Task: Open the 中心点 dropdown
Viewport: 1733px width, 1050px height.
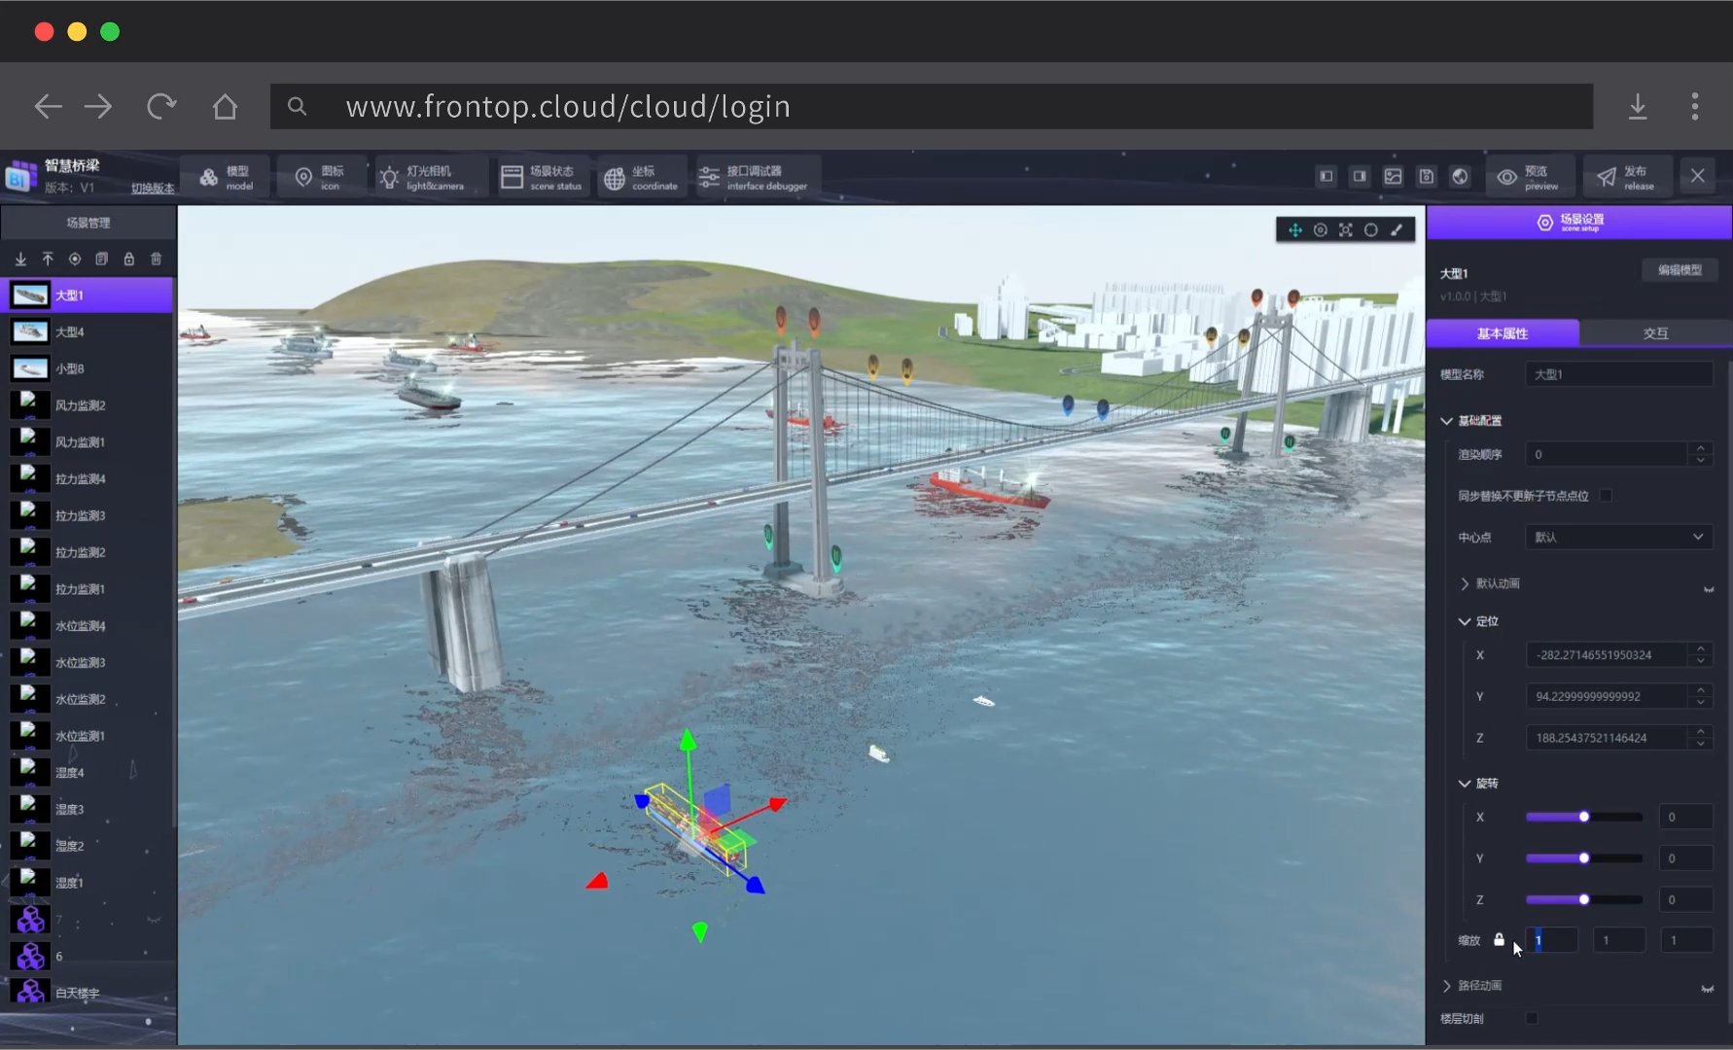Action: pos(1618,537)
